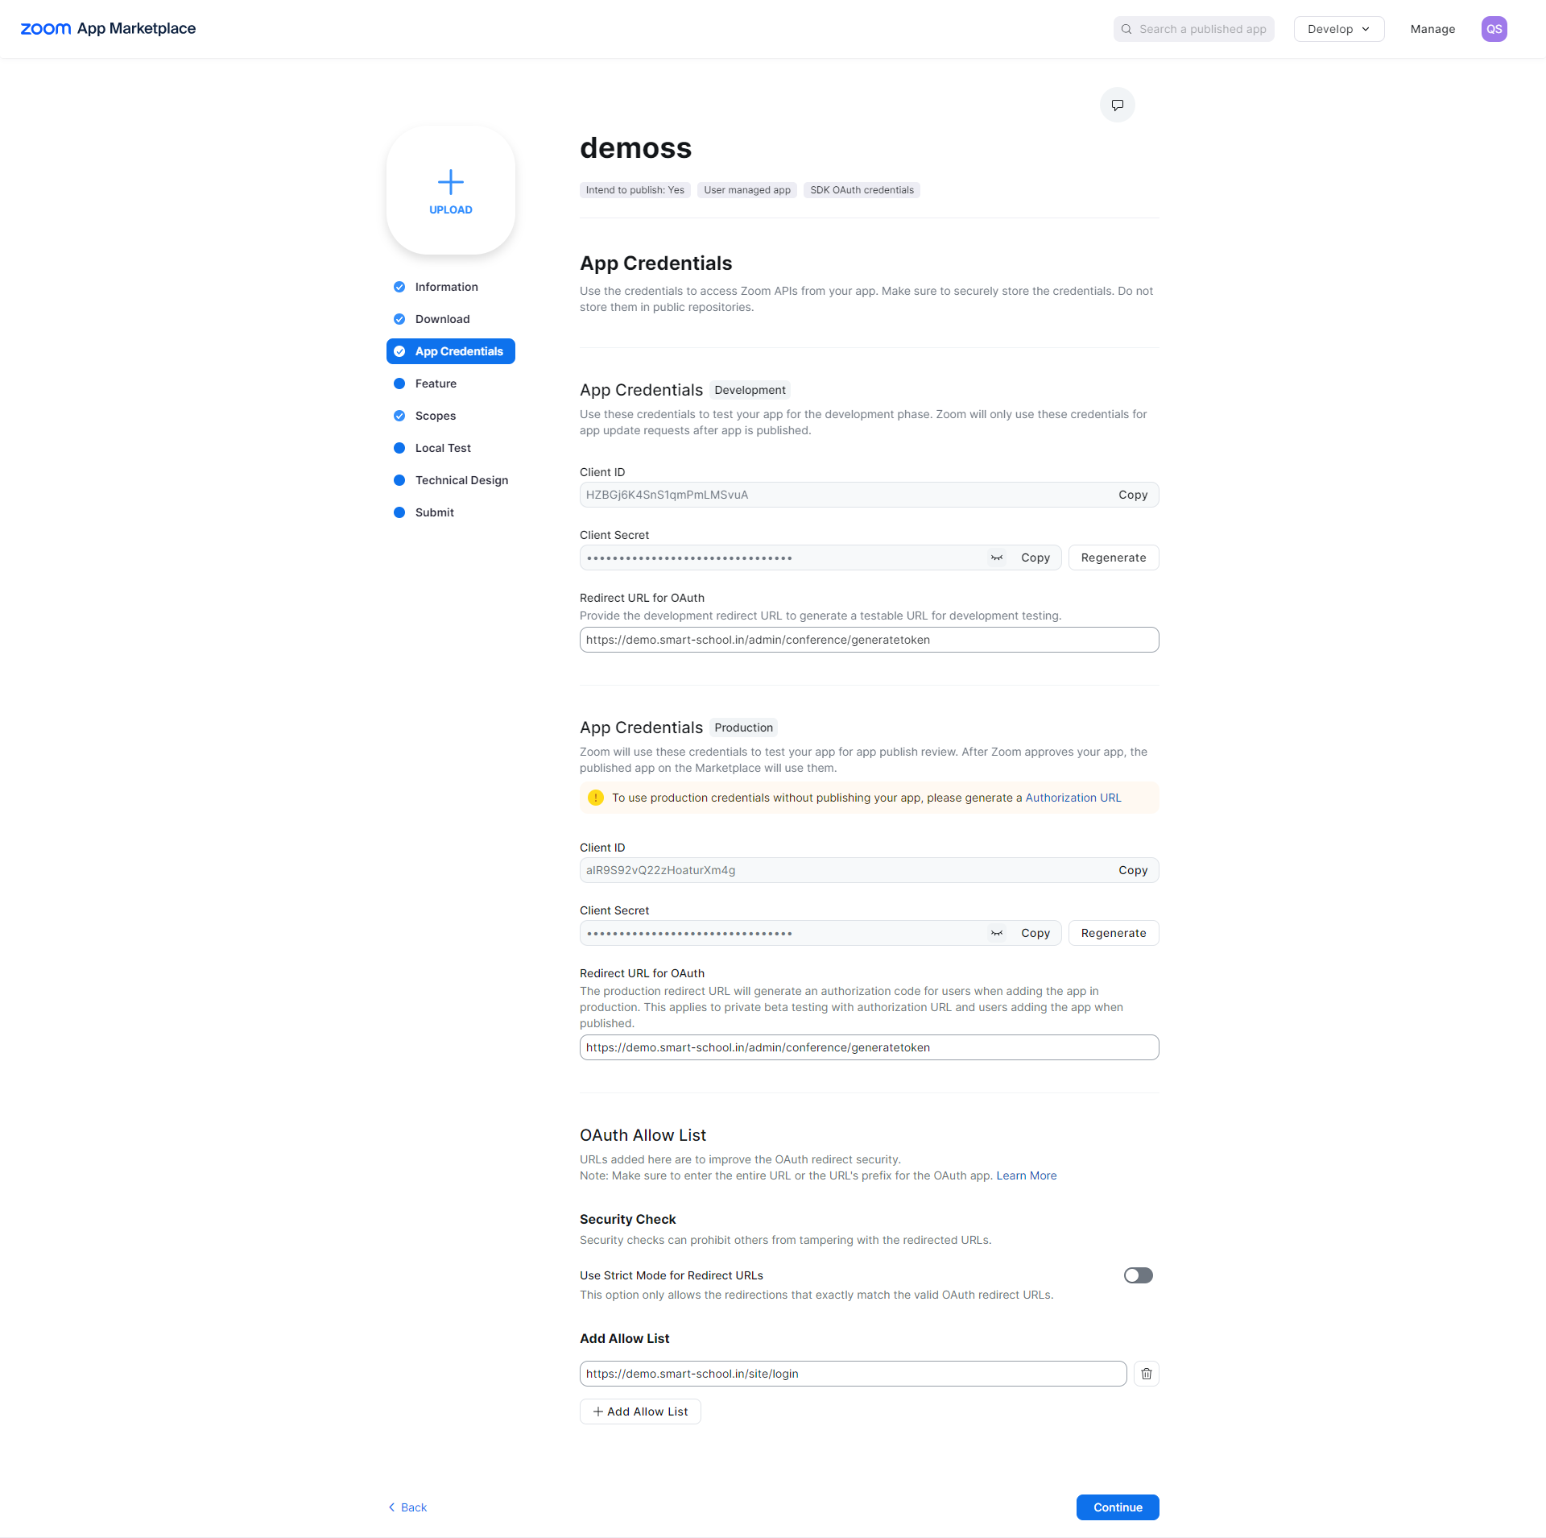Viewport: 1546px width, 1538px height.
Task: Click the Production Redirect URL field
Action: (x=869, y=1047)
